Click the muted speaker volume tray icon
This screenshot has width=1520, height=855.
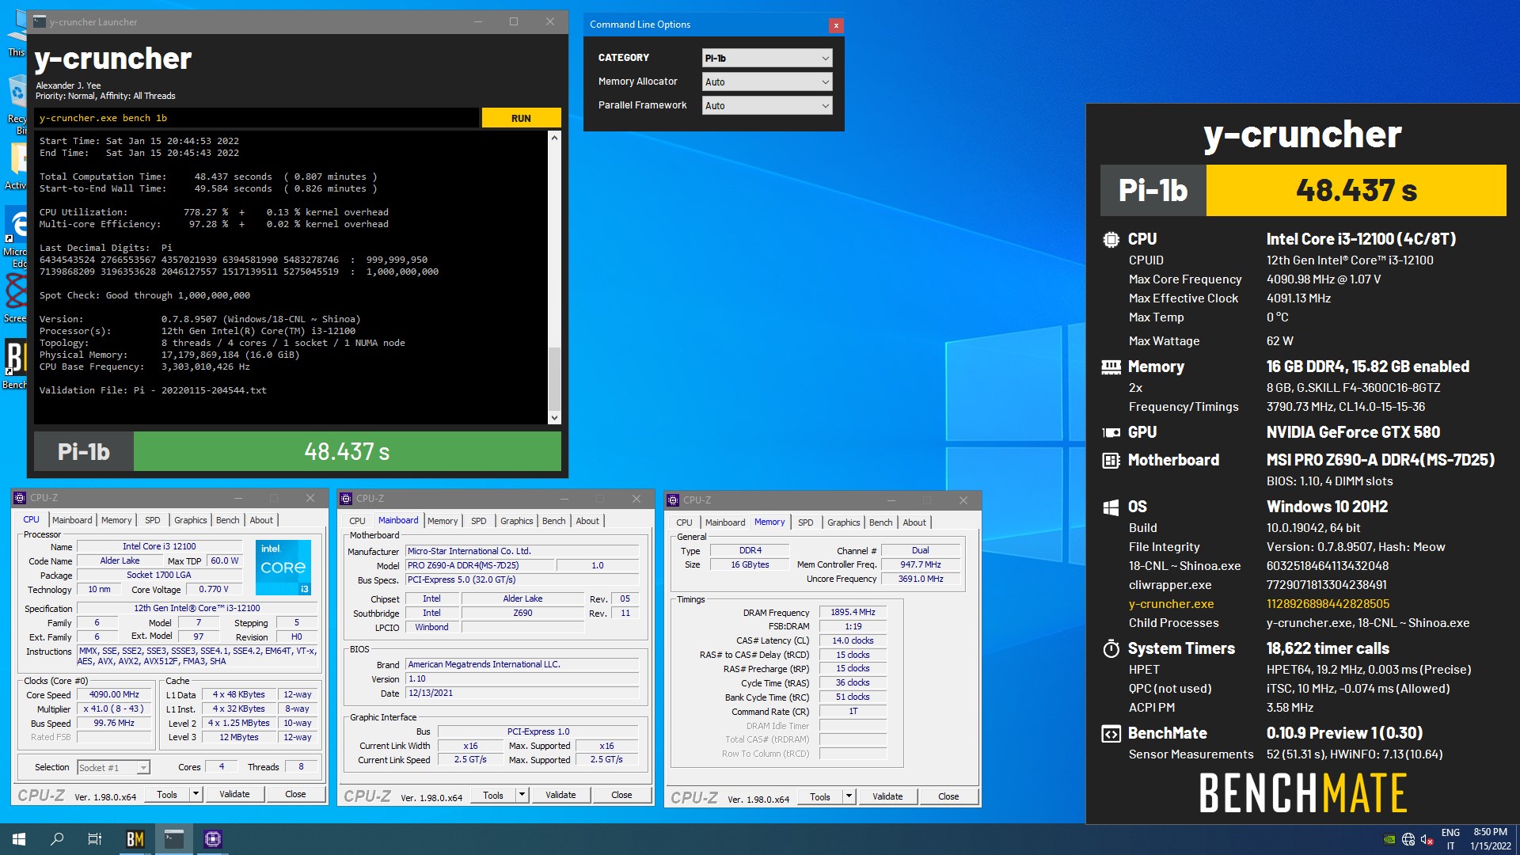pos(1427,839)
